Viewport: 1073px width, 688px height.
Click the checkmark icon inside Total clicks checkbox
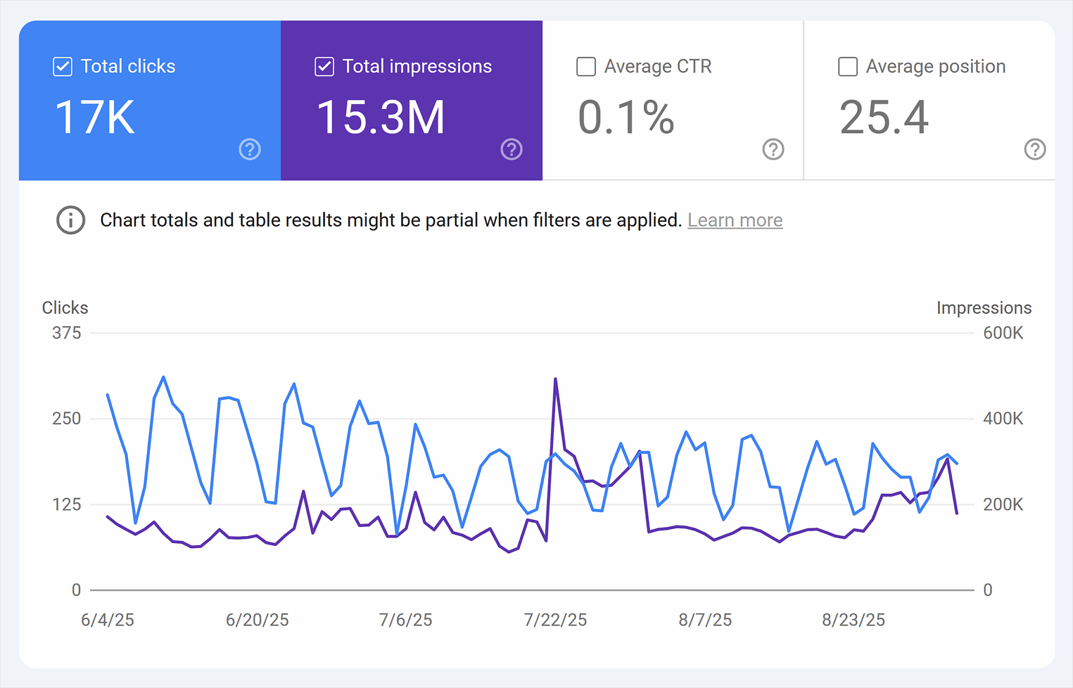[62, 66]
